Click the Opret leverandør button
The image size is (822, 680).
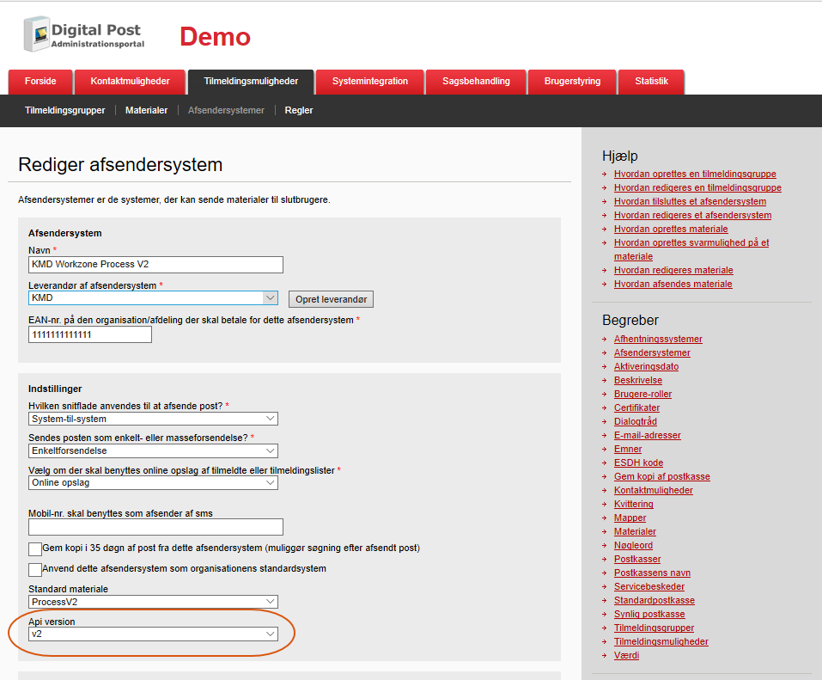pos(331,299)
